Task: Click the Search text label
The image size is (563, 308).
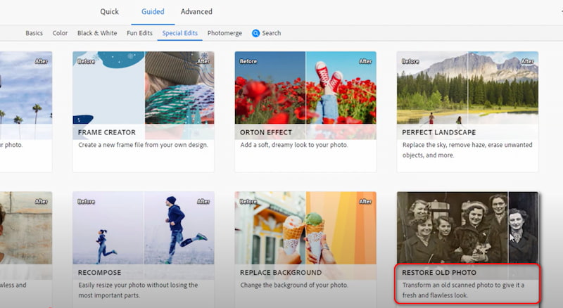Action: (x=272, y=33)
